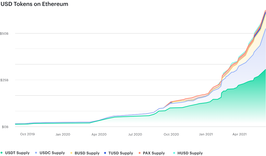Click the dark blue TUSD legend dot

coord(105,153)
